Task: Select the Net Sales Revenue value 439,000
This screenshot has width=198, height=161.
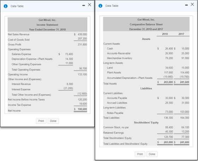Action: coord(82,34)
